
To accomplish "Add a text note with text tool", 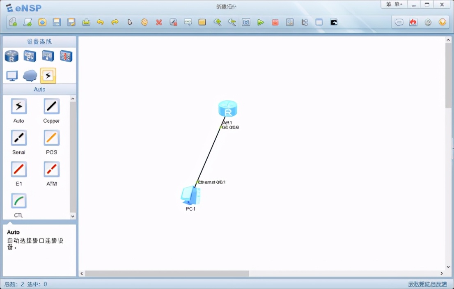I will (188, 22).
